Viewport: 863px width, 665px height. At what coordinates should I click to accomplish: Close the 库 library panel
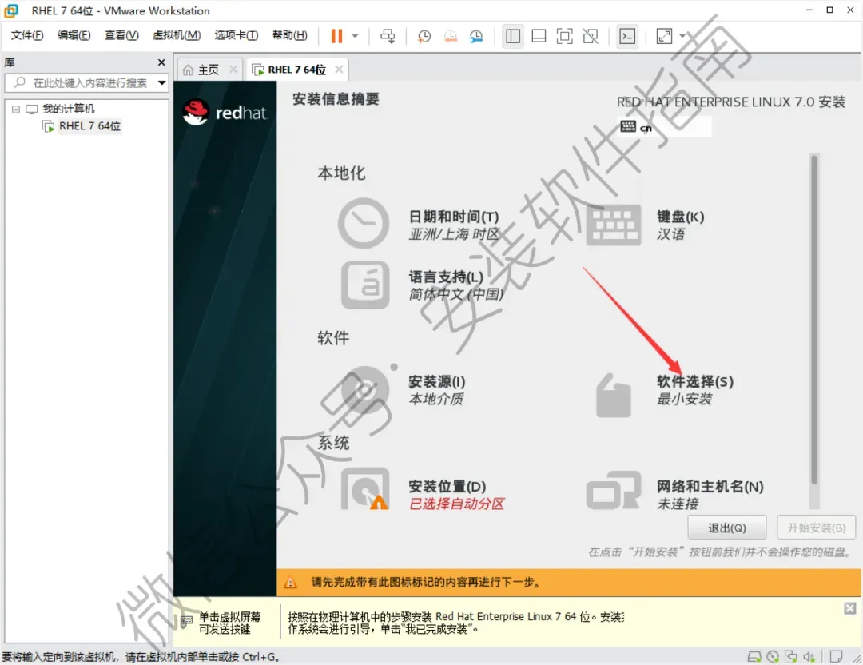(x=161, y=62)
